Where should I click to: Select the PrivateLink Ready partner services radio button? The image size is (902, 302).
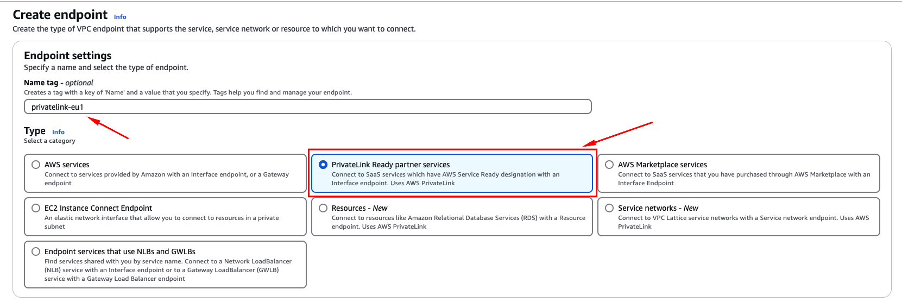click(323, 165)
